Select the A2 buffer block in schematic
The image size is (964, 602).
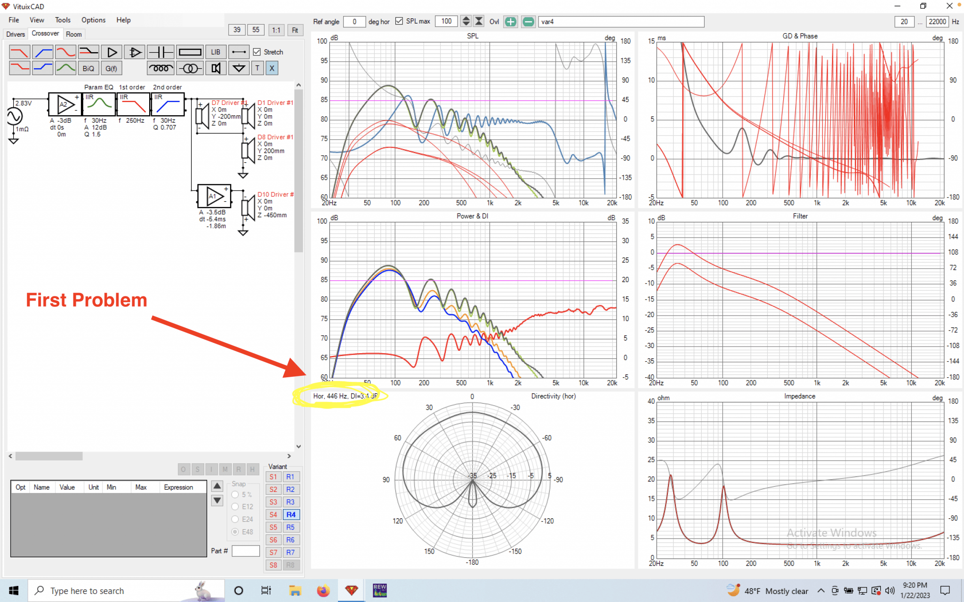pos(65,104)
